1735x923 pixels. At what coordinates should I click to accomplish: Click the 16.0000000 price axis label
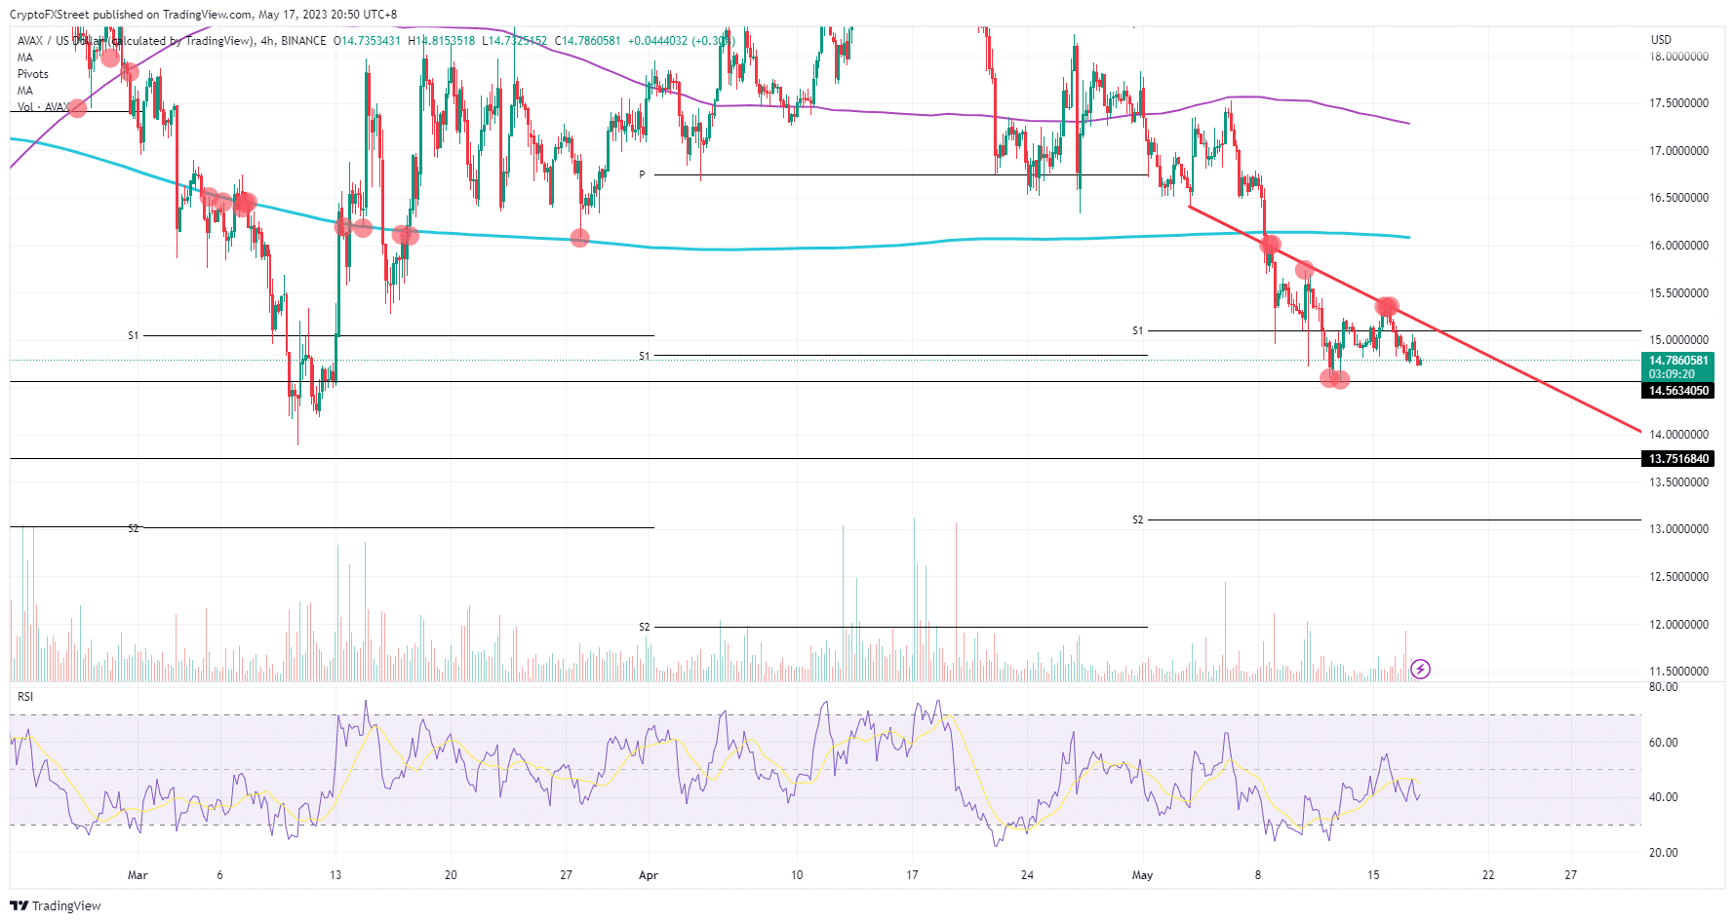click(1678, 246)
